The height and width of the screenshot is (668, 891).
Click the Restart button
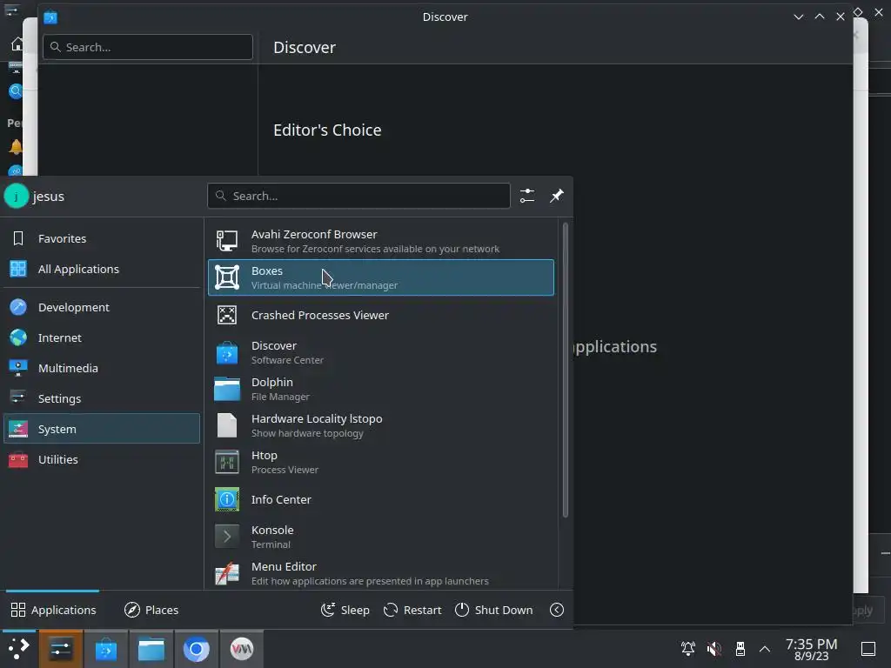(412, 610)
